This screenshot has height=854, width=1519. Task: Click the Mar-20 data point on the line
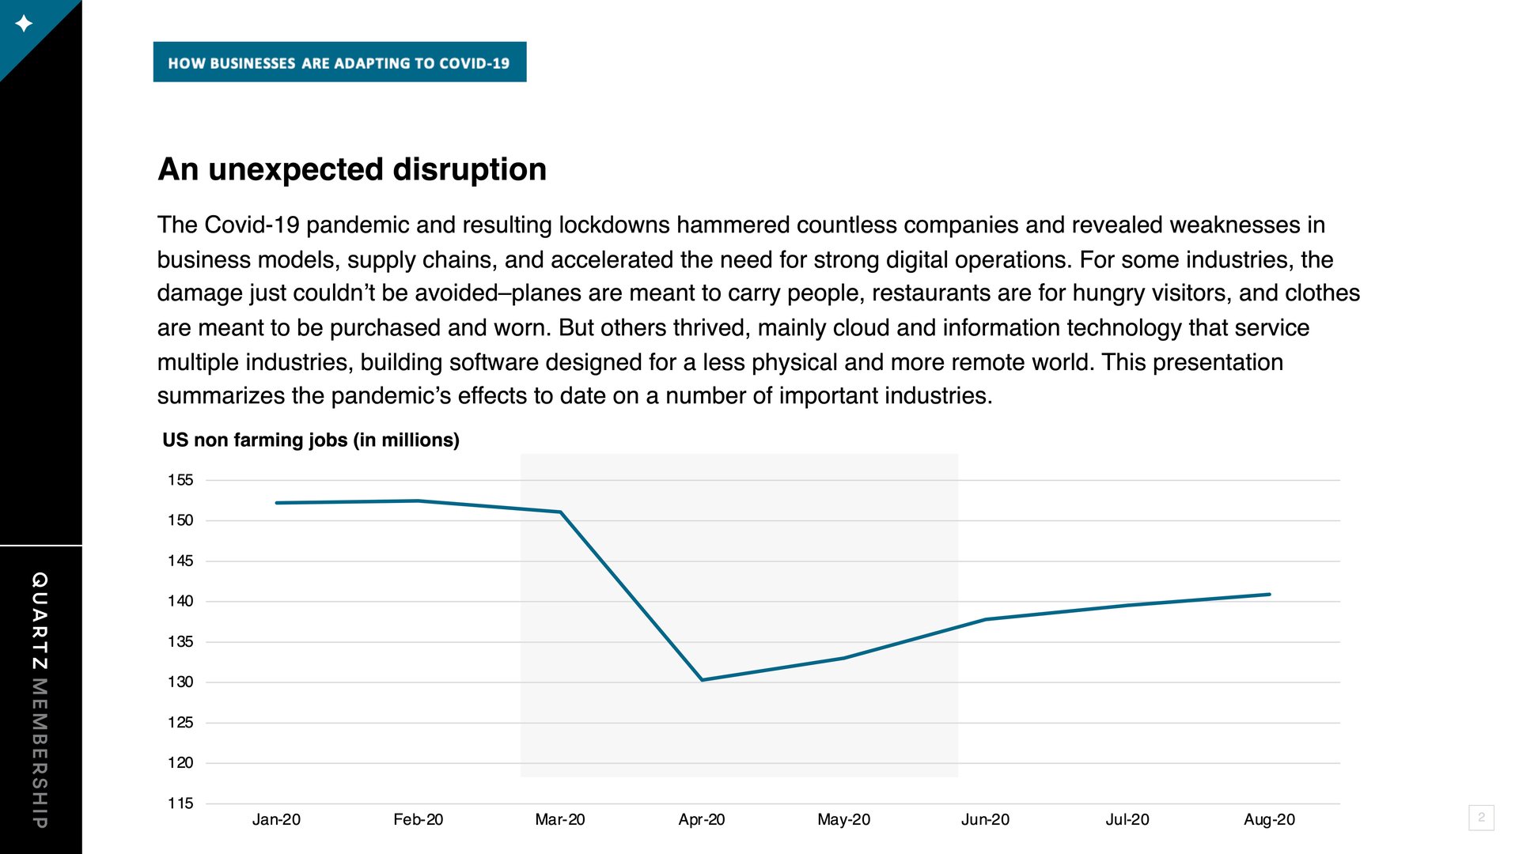click(x=561, y=512)
